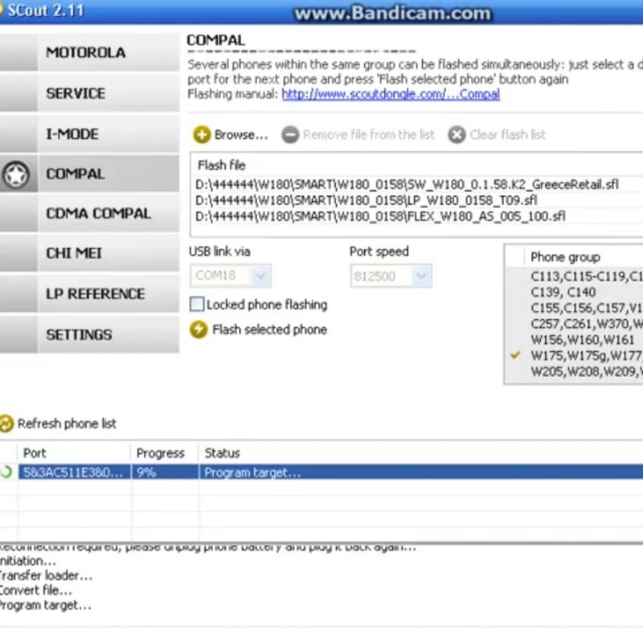
Task: Open the scoutdongle.com Compal manual link
Action: pyautogui.click(x=391, y=95)
